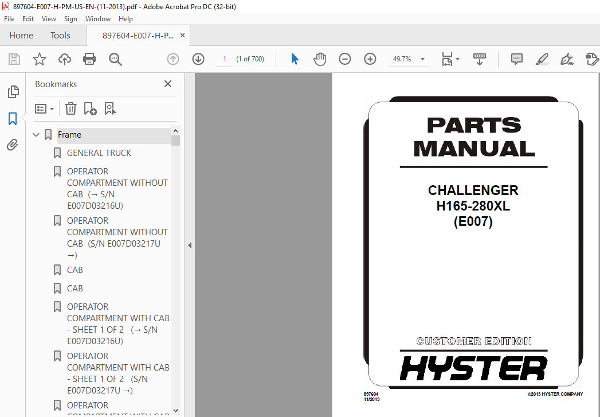The height and width of the screenshot is (417, 600).
Task: Open the View menu
Action: [x=49, y=19]
